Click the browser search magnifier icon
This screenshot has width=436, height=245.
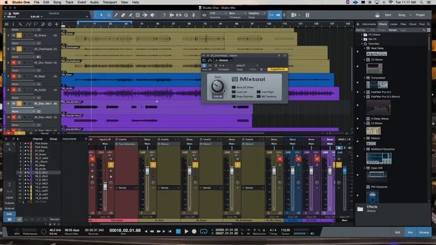point(429,24)
